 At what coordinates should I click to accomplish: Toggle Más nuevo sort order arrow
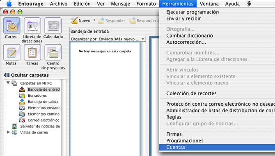point(143,39)
